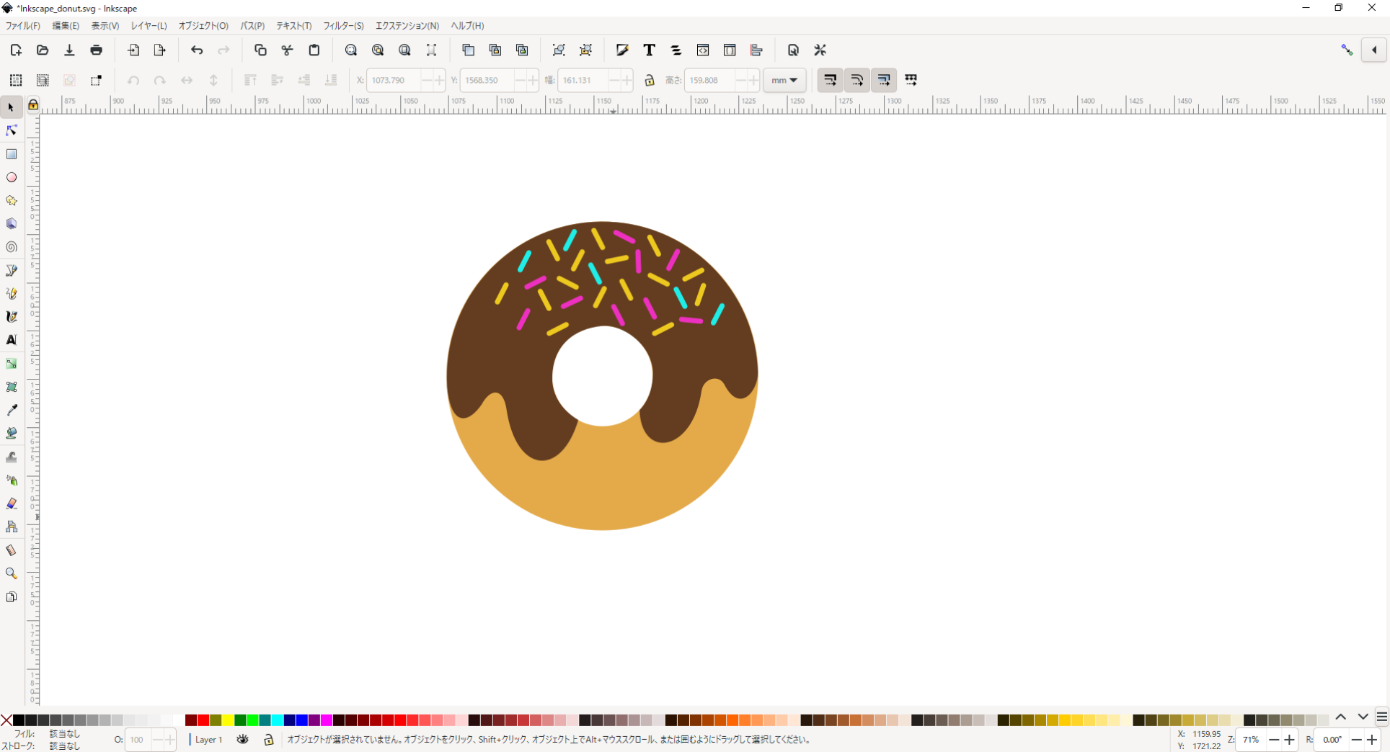The width and height of the screenshot is (1390, 752).
Task: Open the mm units dropdown
Action: point(784,80)
